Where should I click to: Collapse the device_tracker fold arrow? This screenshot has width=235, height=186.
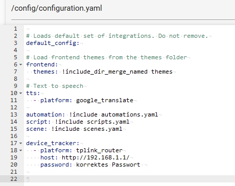[x=20, y=144]
